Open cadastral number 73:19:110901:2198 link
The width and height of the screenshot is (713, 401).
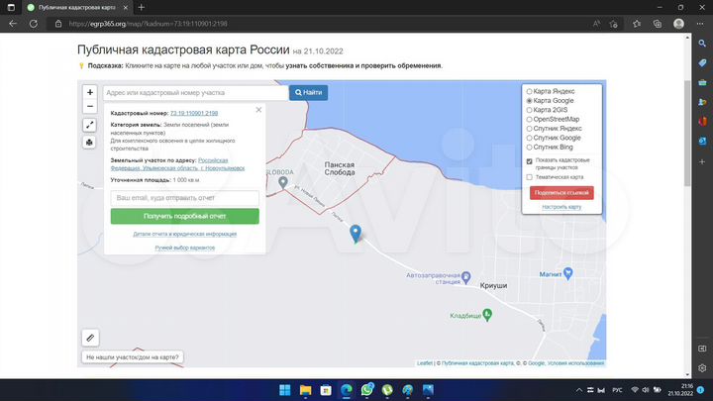tap(194, 113)
